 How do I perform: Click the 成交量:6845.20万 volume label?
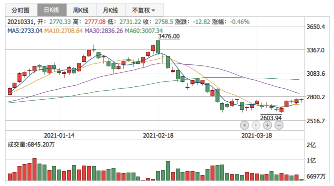pyautogui.click(x=31, y=145)
